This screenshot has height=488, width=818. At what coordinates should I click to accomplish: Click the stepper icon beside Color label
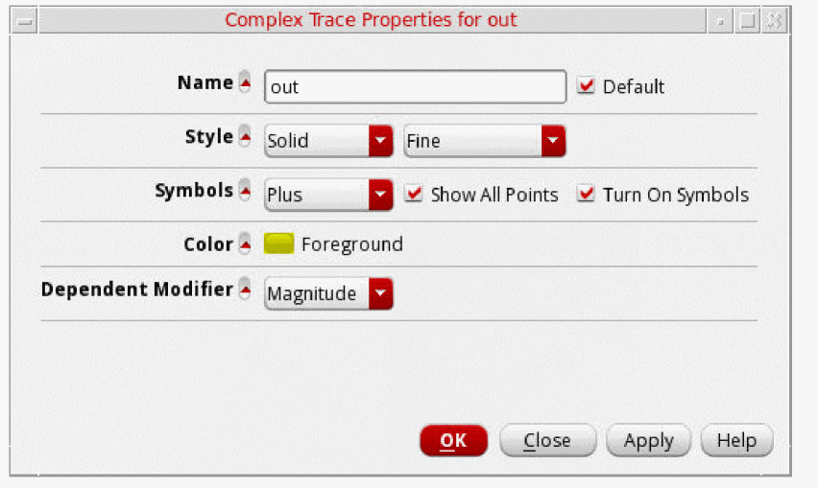pyautogui.click(x=246, y=244)
